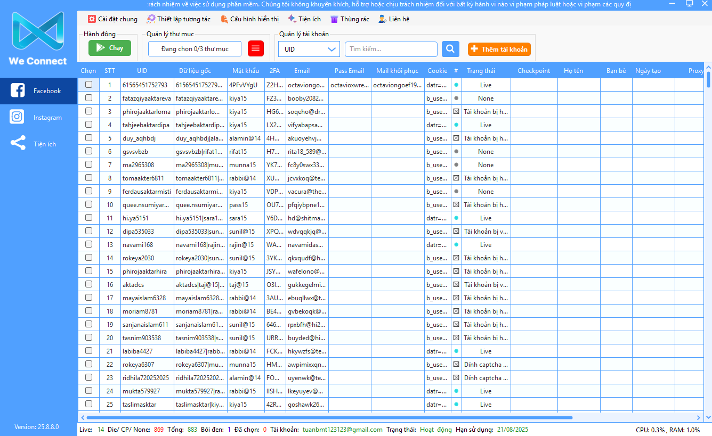Viewport: 712px width, 436px height.
Task: Focus the Tìm kiếm search field
Action: click(391, 49)
